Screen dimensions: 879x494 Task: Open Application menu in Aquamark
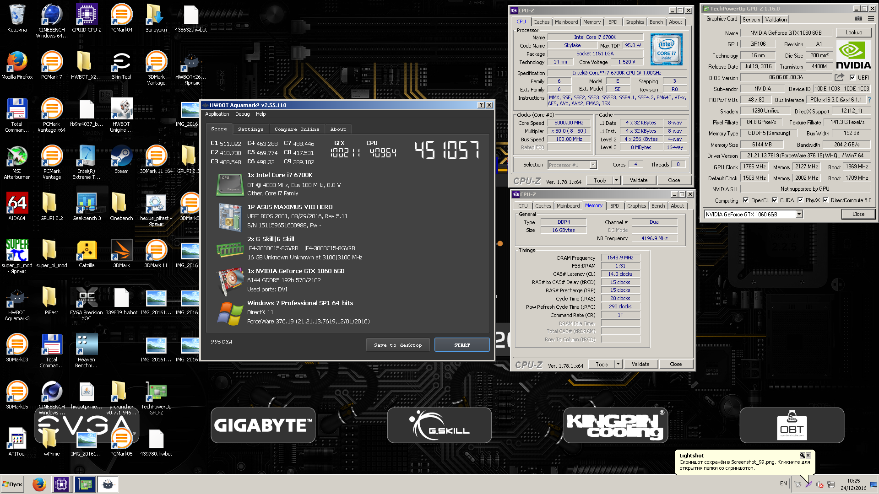[x=217, y=114]
